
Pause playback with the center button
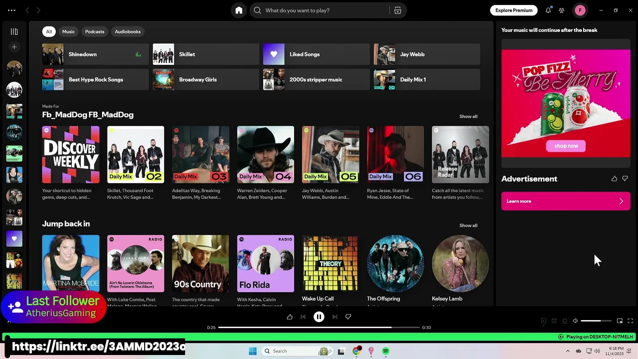(319, 317)
